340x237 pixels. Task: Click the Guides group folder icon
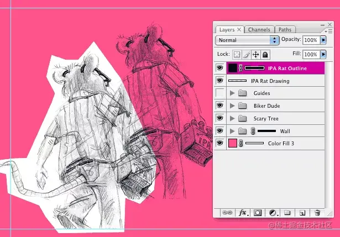[243, 93]
